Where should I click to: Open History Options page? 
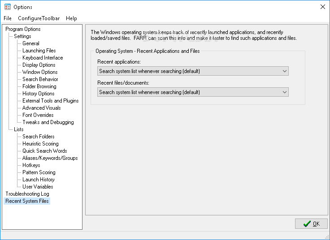point(39,93)
